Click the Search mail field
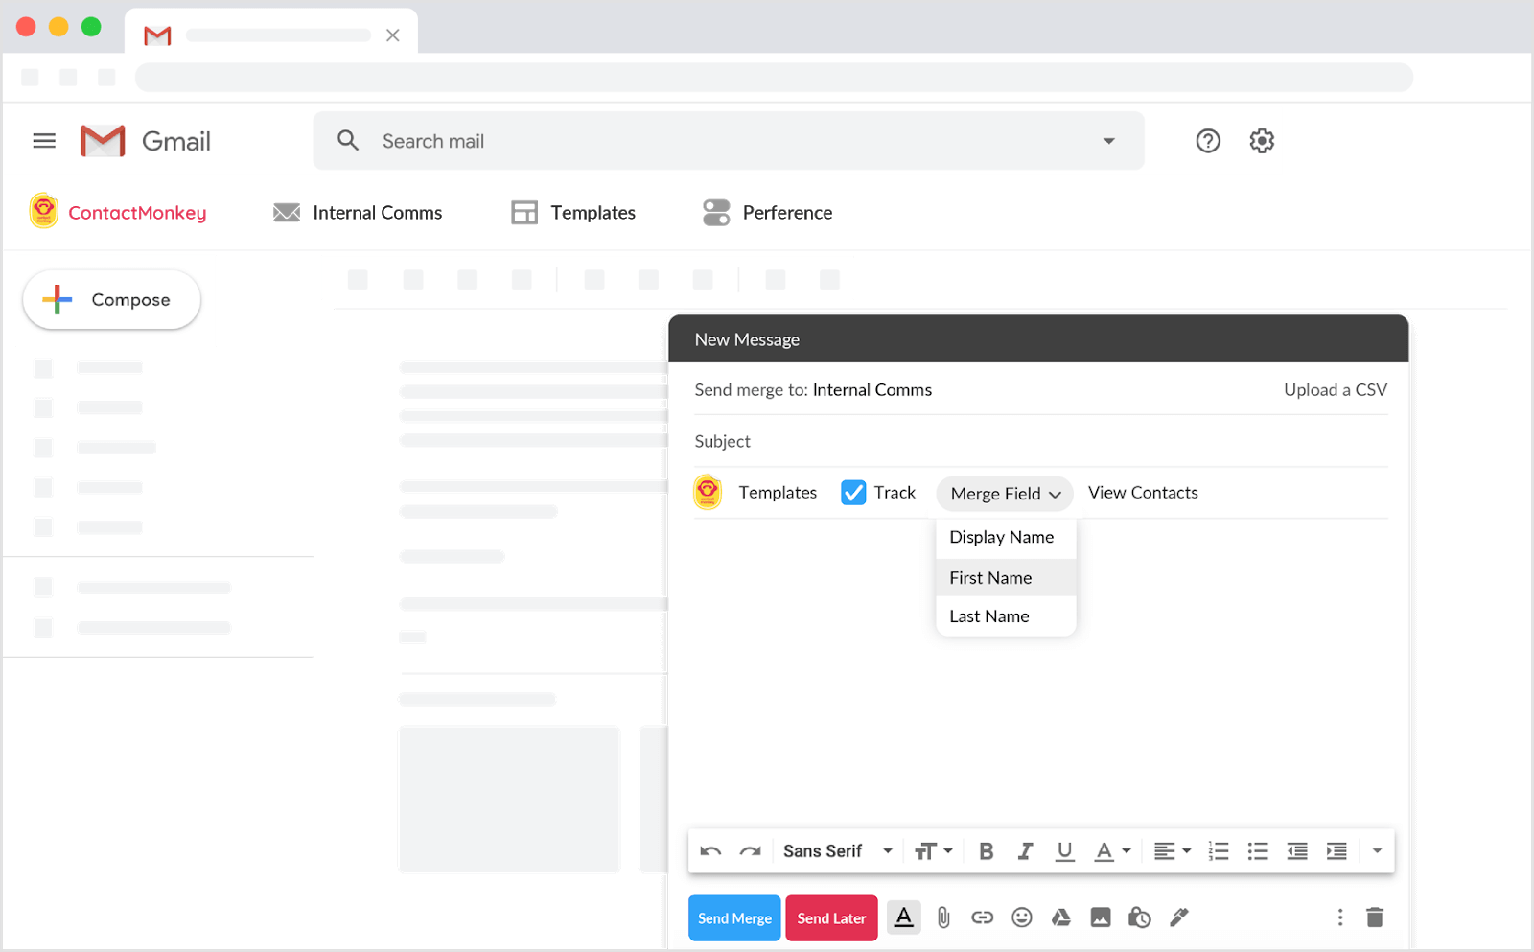 [x=729, y=141]
